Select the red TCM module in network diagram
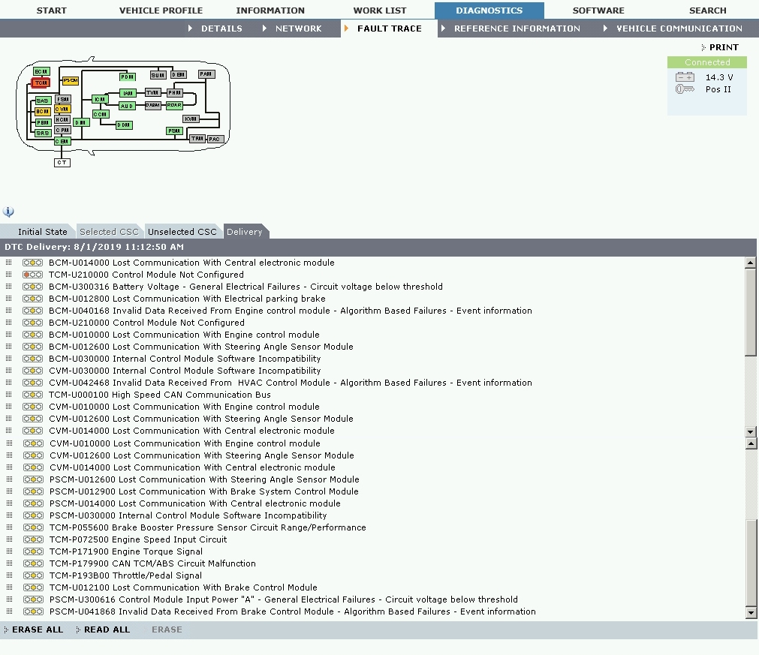Image resolution: width=759 pixels, height=655 pixels. click(41, 83)
